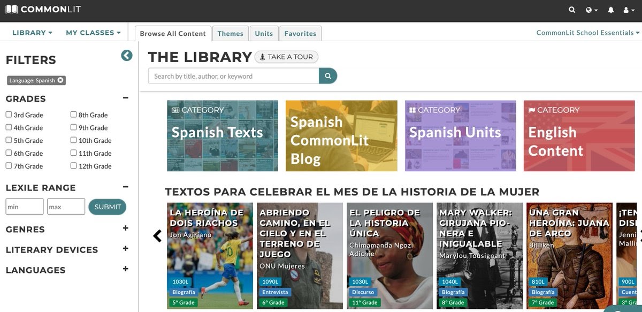642x312 pixels.
Task: Click the 810L tag on Juana de Arco
Action: pos(538,281)
